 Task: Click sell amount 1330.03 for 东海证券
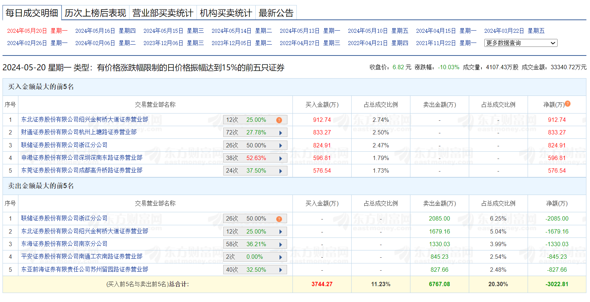click(x=439, y=244)
